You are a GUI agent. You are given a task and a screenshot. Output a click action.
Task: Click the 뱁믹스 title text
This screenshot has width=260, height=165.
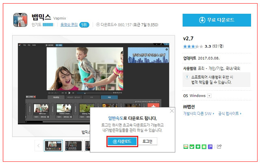(41, 17)
